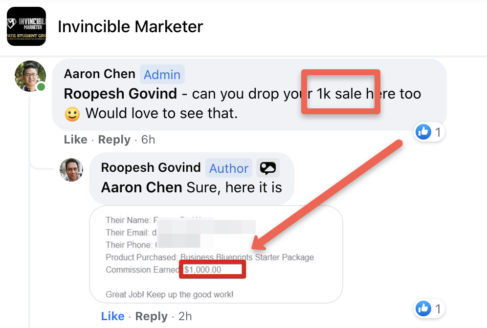Open the commission screenshot attachment

click(216, 254)
